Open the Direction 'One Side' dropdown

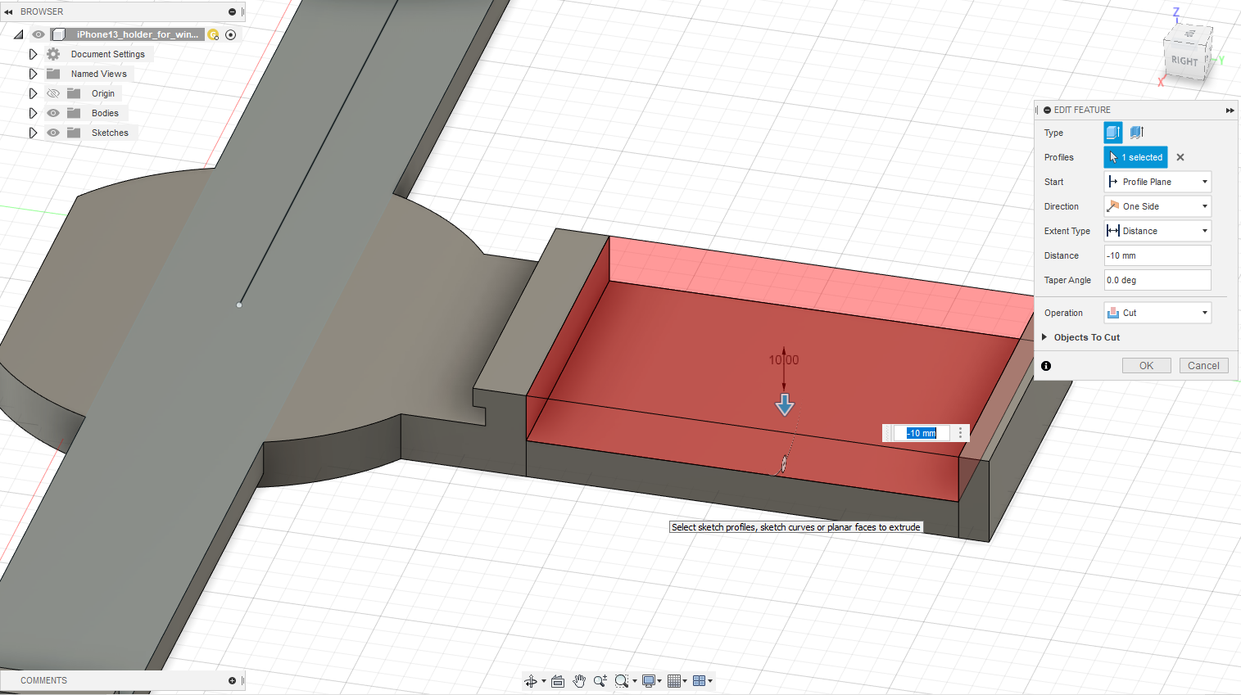[x=1157, y=206]
